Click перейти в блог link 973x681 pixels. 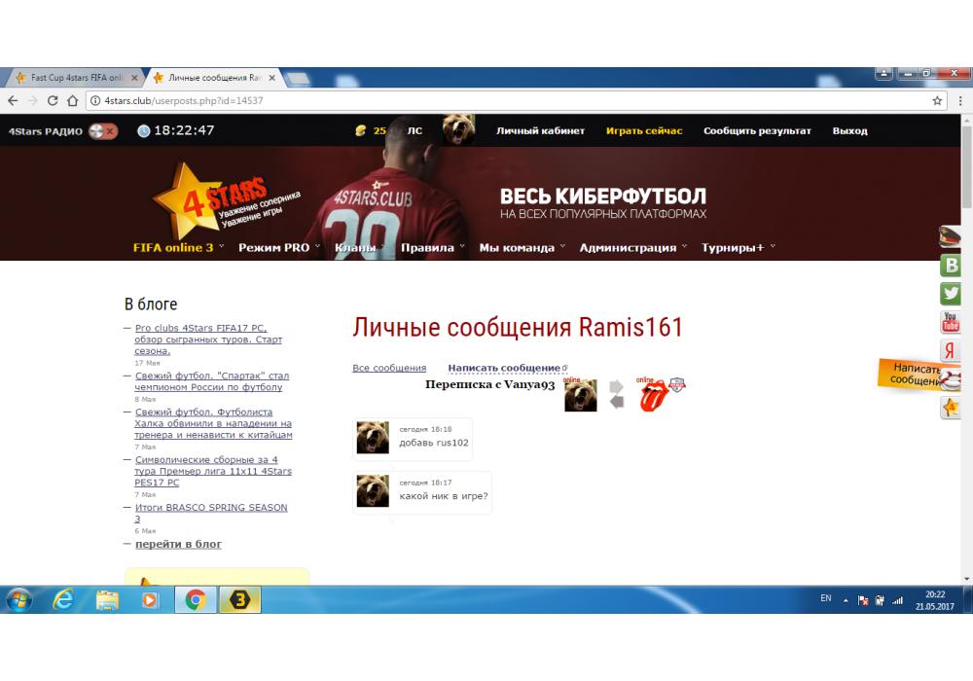pyautogui.click(x=178, y=544)
